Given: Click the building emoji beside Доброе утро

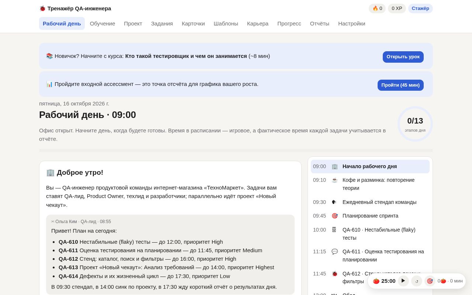Looking at the screenshot, I should pyautogui.click(x=50, y=172).
